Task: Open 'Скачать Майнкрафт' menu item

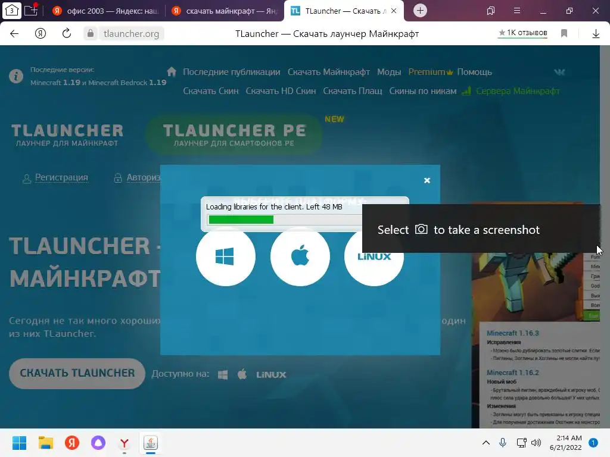Action: (329, 72)
